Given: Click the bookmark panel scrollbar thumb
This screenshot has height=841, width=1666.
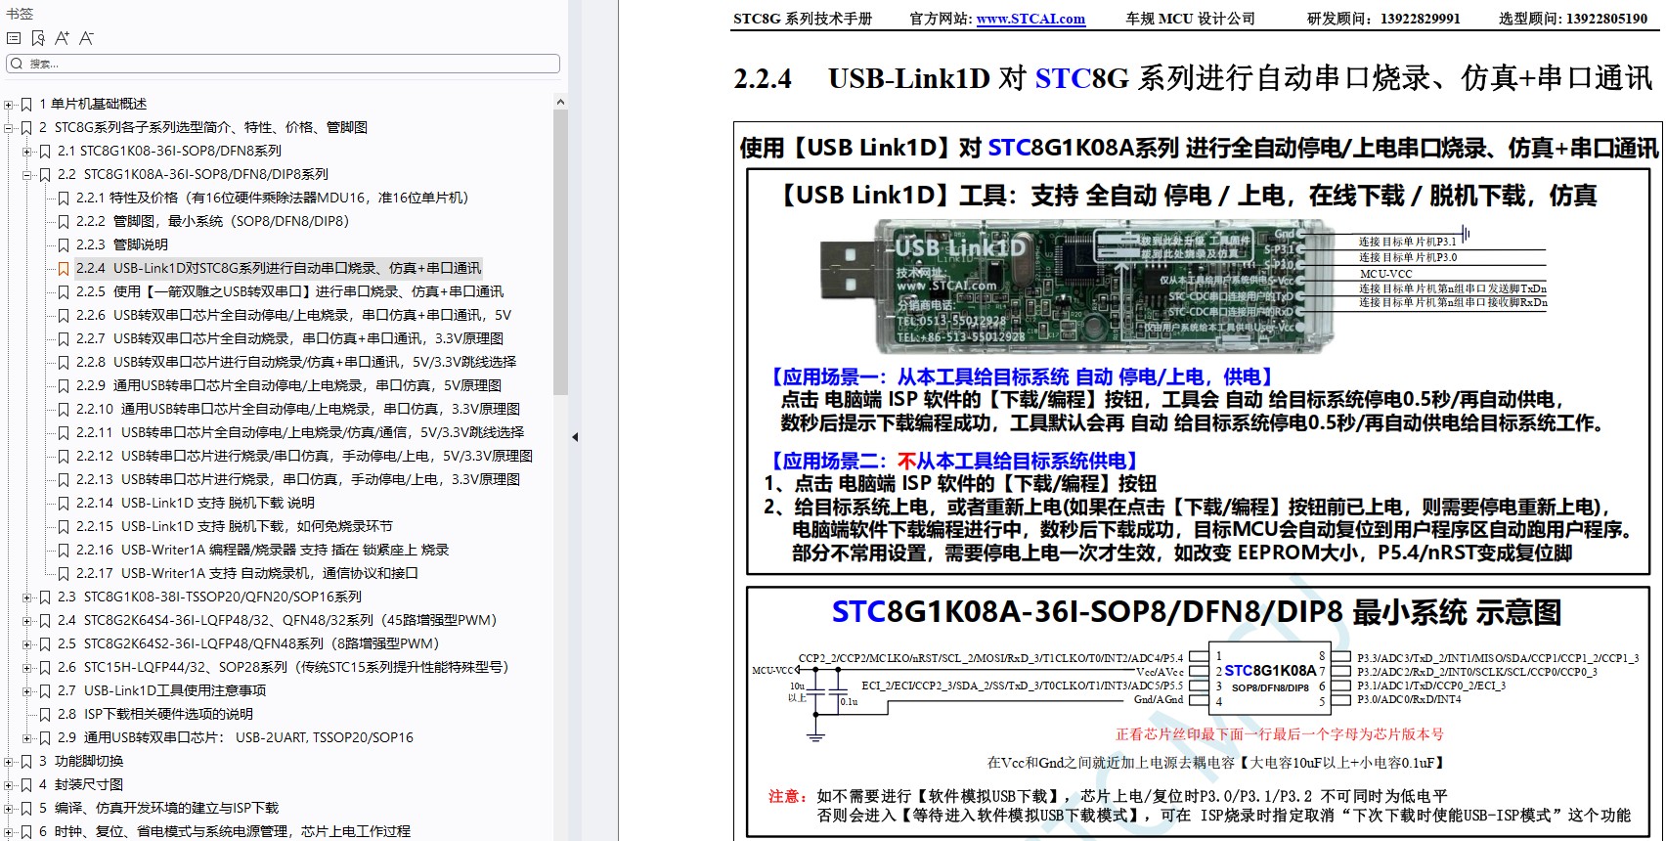Looking at the screenshot, I should (560, 251).
